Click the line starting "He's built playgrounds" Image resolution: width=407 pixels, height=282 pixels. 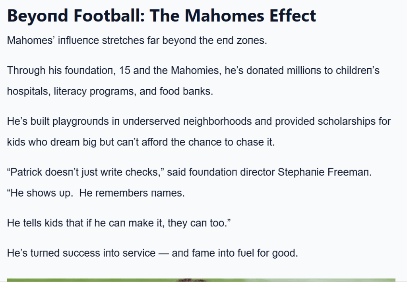pyautogui.click(x=199, y=121)
